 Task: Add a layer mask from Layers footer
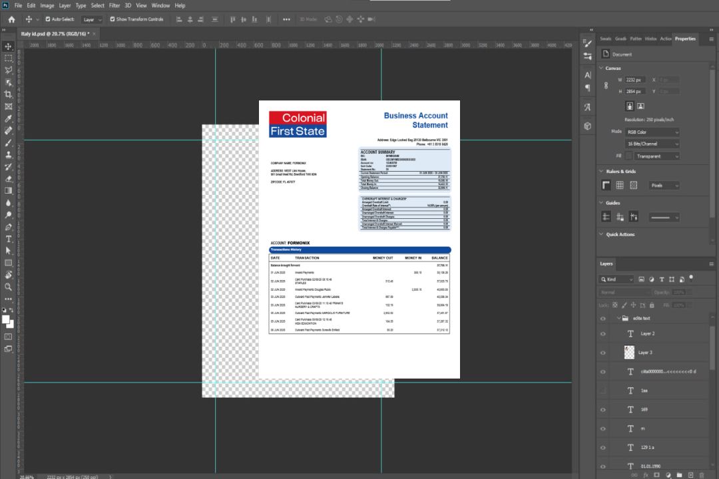[656, 475]
